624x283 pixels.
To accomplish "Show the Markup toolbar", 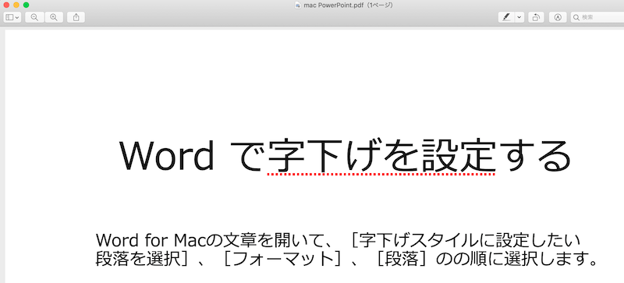I will pos(558,17).
